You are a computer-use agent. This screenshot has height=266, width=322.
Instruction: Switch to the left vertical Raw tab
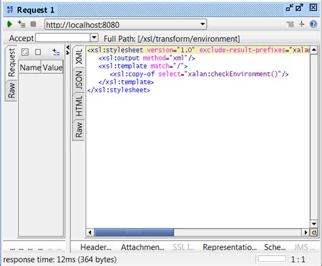pos(12,90)
